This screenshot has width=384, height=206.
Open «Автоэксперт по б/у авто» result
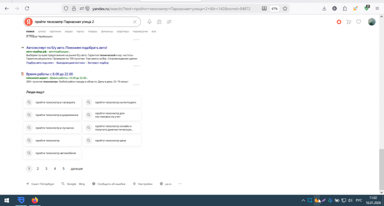(x=66, y=48)
